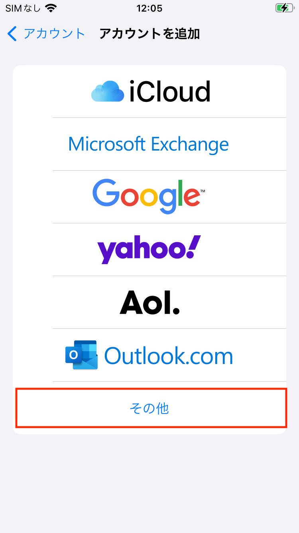Screen dimensions: 299x533
Task: Choose the Google logo account option
Action: (x=149, y=197)
